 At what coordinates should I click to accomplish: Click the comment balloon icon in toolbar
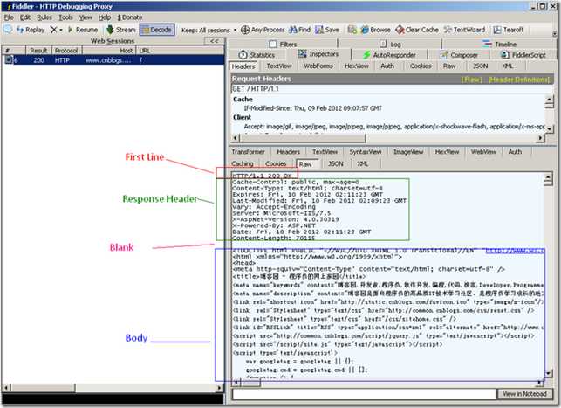(x=8, y=30)
